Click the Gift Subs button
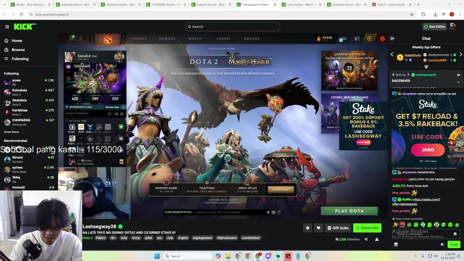Viewport: 464px width, 261px height. click(x=338, y=228)
